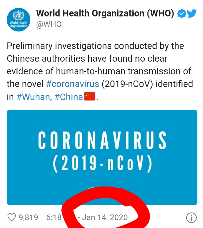
Task: Open the tweet info circle icon
Action: (191, 218)
